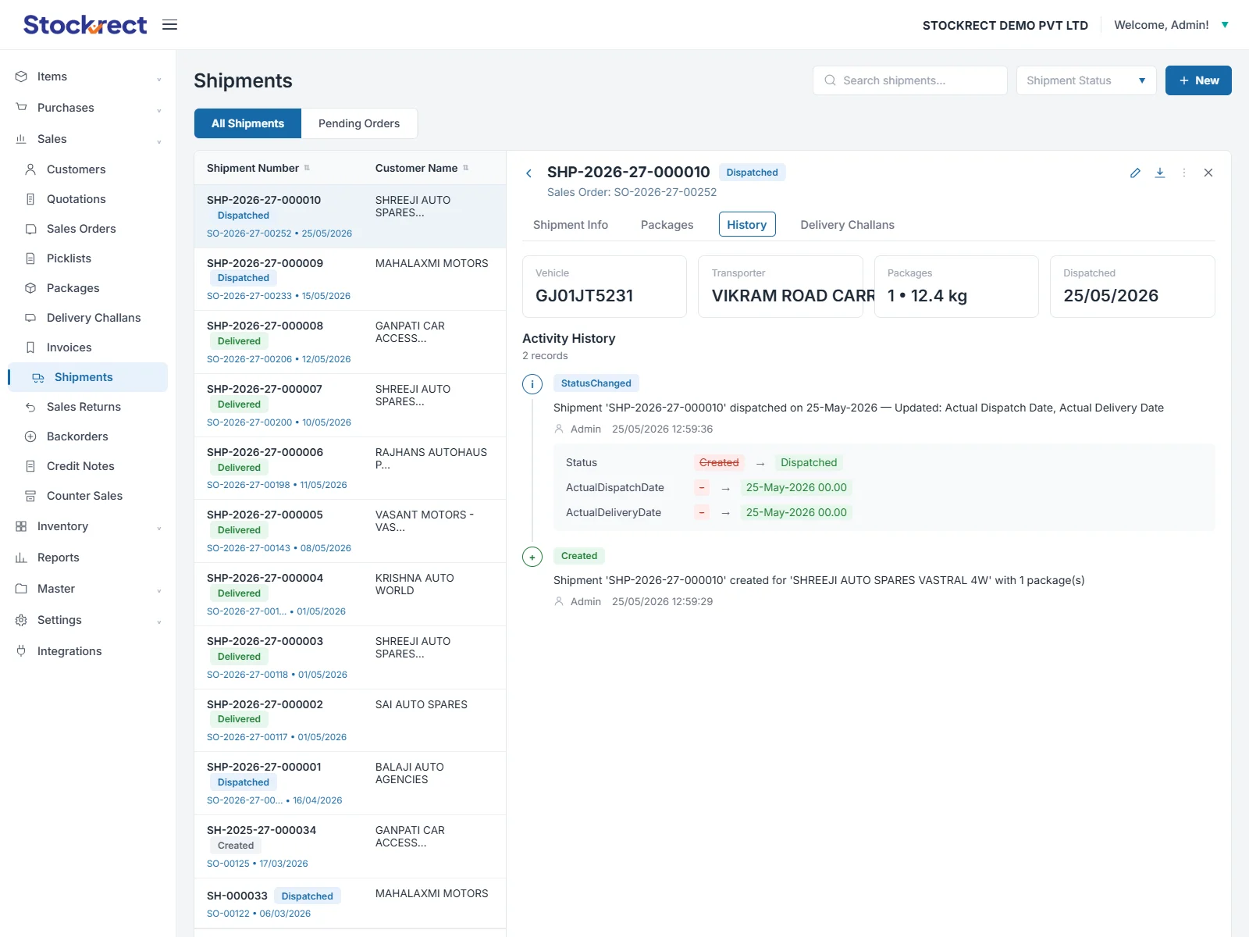Image resolution: width=1249 pixels, height=937 pixels.
Task: Click the Picklists sidebar icon
Action: tap(30, 258)
